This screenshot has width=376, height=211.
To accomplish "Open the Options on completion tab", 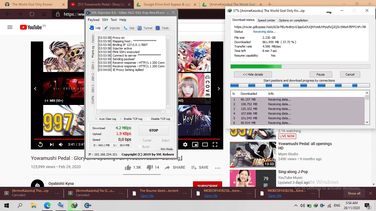I will [x=293, y=20].
